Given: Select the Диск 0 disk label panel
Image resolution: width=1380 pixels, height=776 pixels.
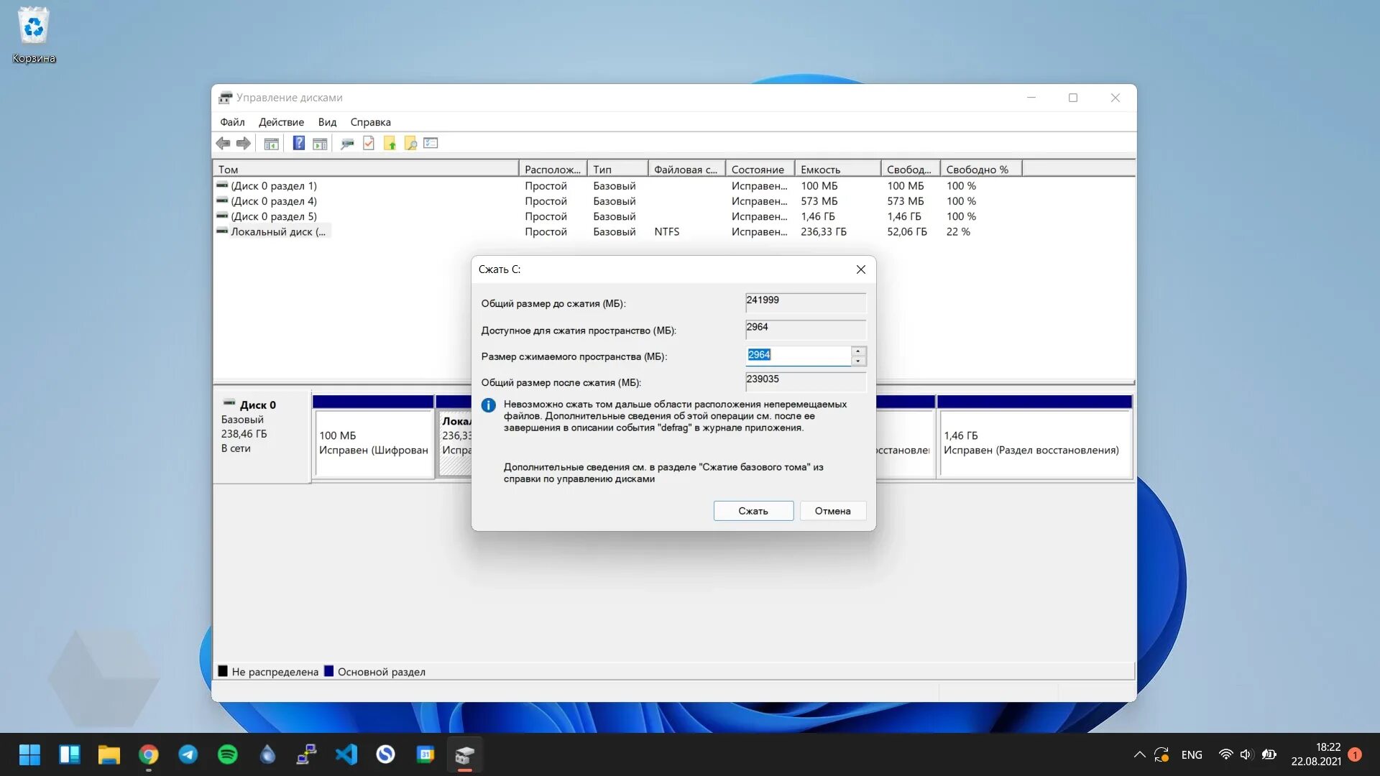Looking at the screenshot, I should click(262, 437).
